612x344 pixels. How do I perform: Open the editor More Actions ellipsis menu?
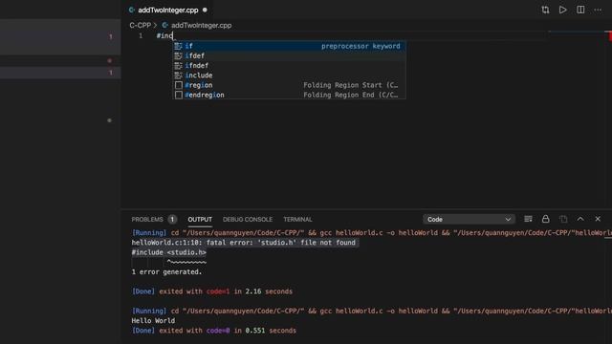click(598, 11)
